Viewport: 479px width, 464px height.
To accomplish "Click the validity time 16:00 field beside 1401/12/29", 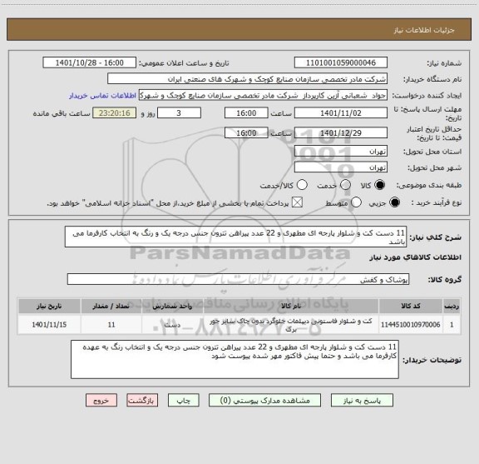I will [246, 132].
